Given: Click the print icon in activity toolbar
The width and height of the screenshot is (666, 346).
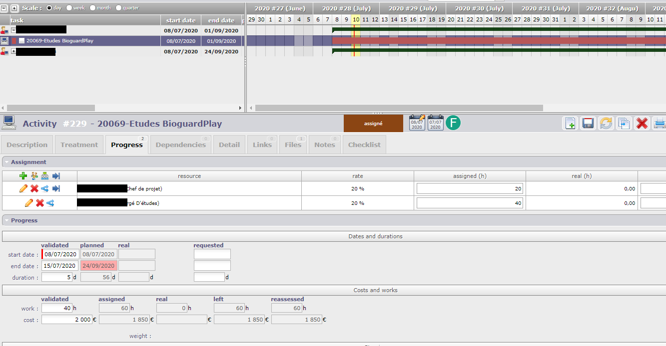Looking at the screenshot, I should point(660,123).
